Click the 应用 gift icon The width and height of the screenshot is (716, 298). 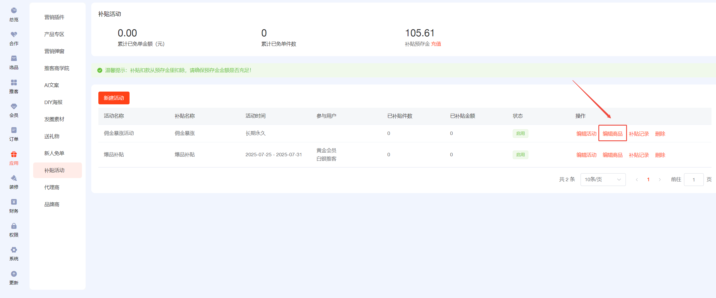[x=14, y=154]
